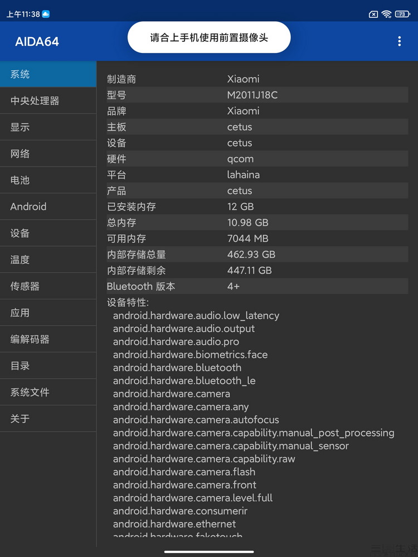Tap the battery indicator showing 73
The width and height of the screenshot is (418, 557).
pos(402,14)
